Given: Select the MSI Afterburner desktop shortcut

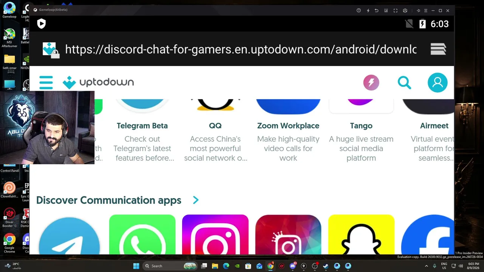Looking at the screenshot, I should (9, 38).
